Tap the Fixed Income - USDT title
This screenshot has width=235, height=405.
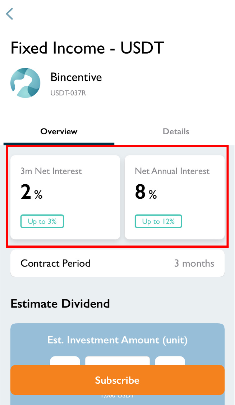coord(87,48)
